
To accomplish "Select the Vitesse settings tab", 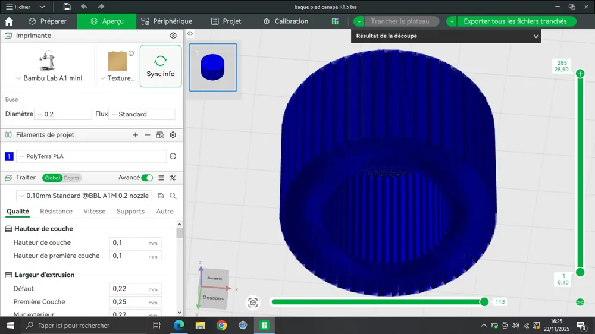I will (95, 211).
